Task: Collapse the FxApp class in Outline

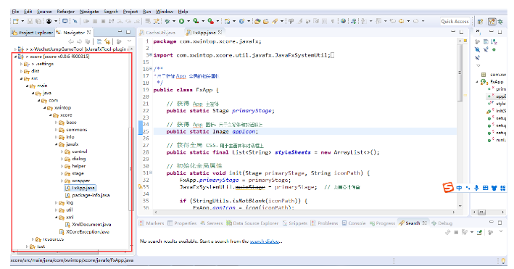Action: [x=477, y=82]
